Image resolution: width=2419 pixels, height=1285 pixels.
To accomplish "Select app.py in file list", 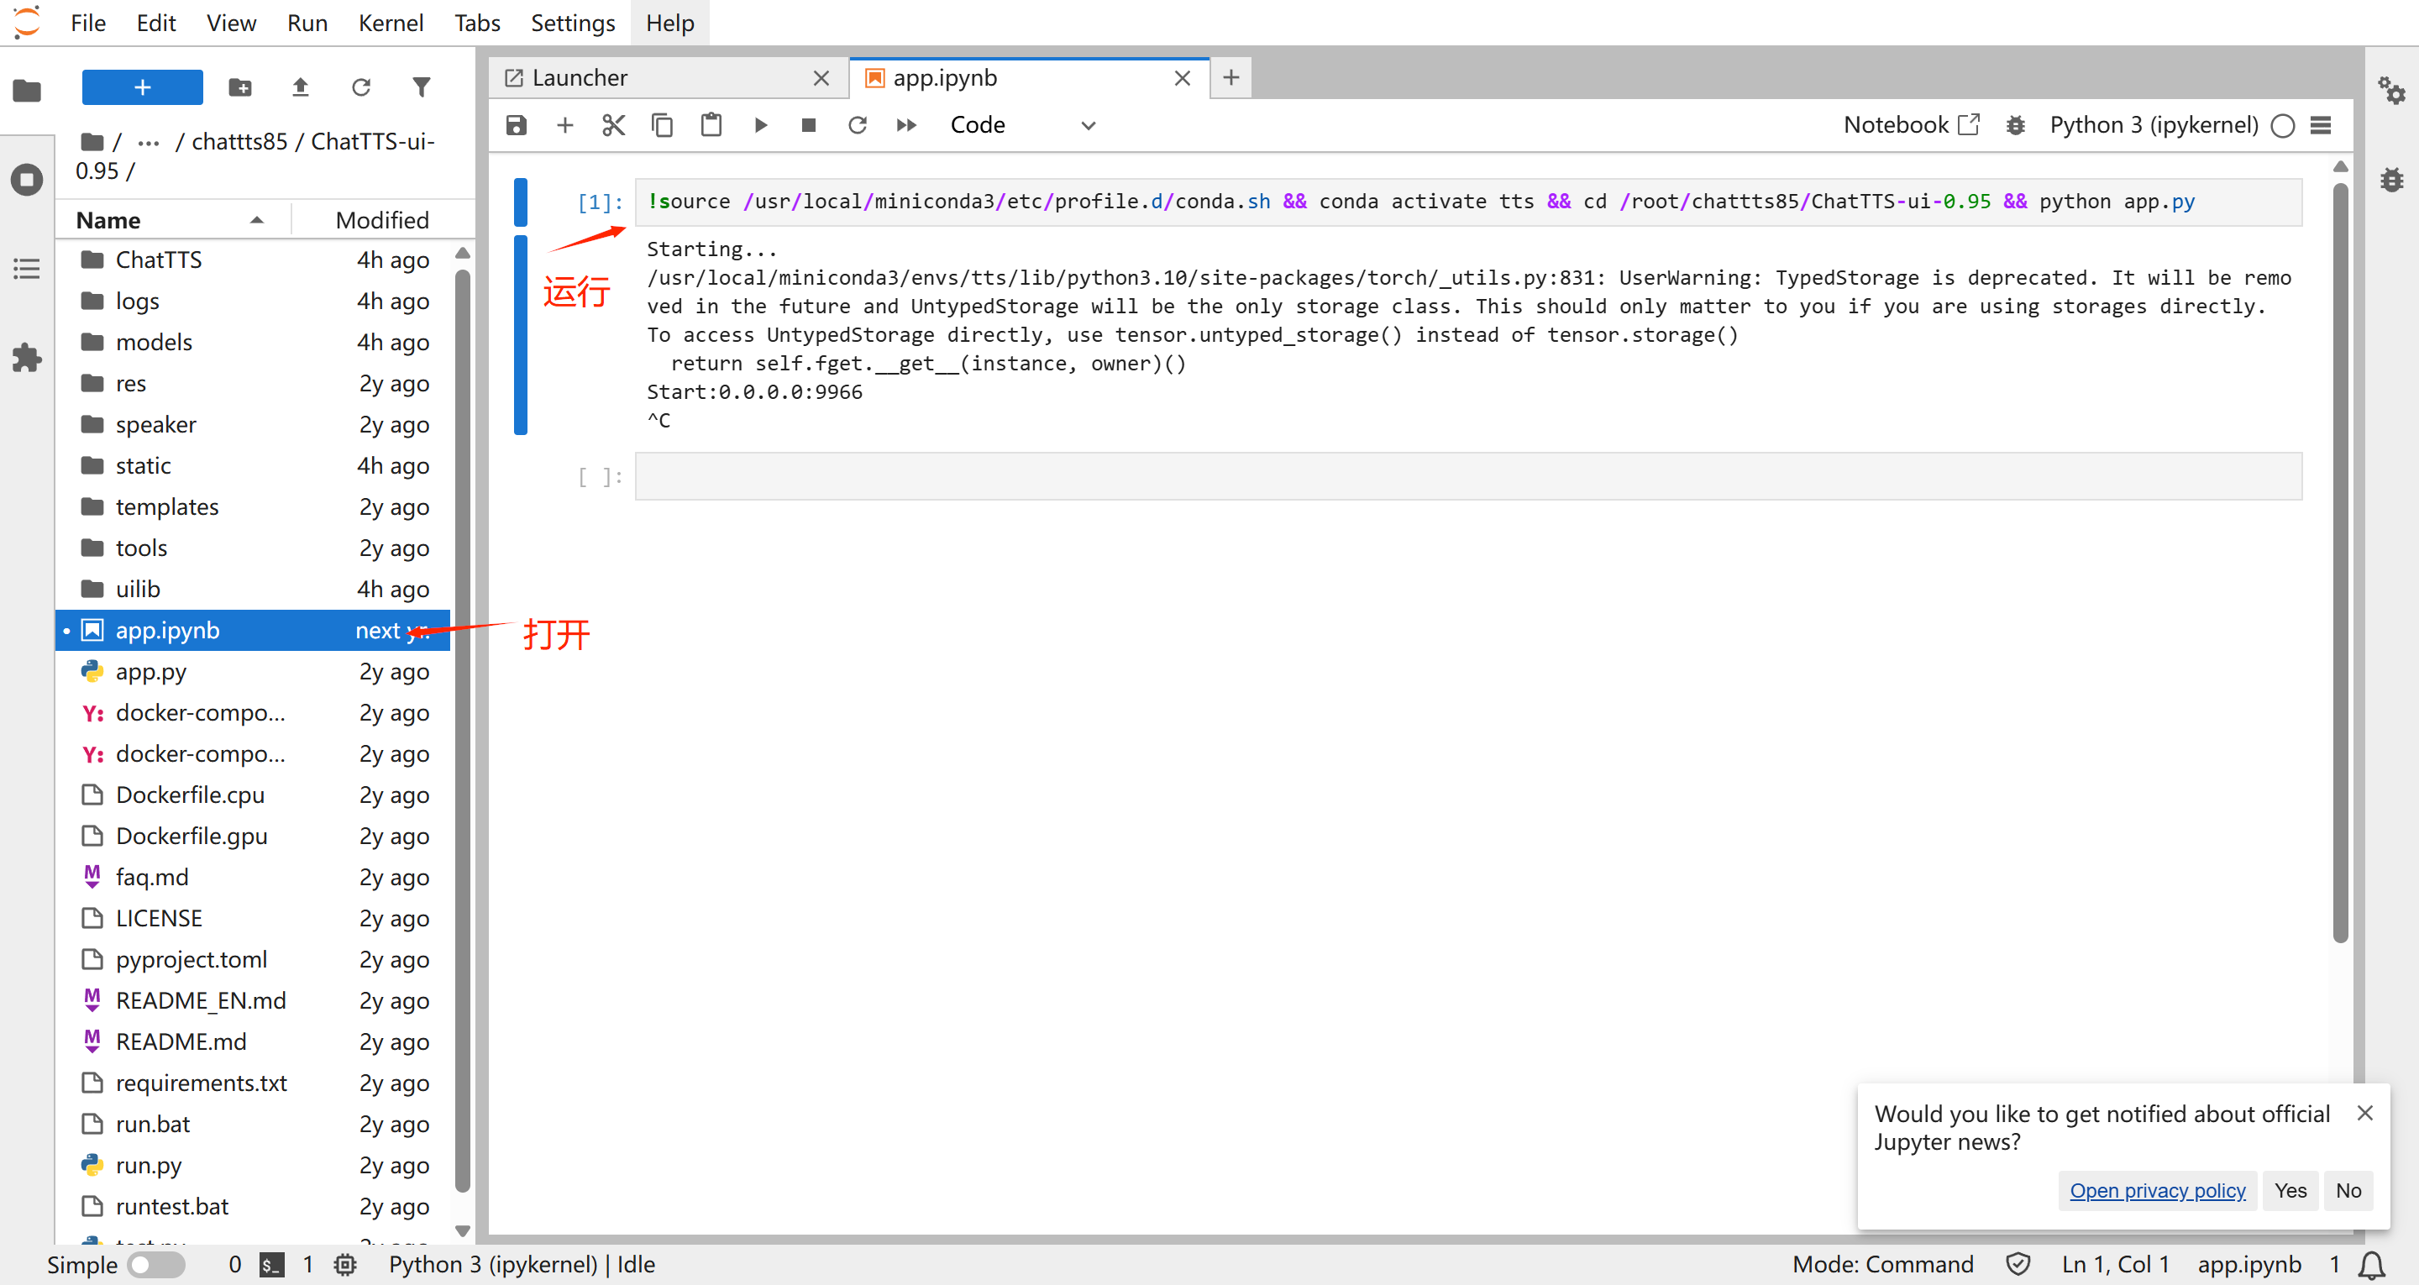I will click(x=253, y=672).
